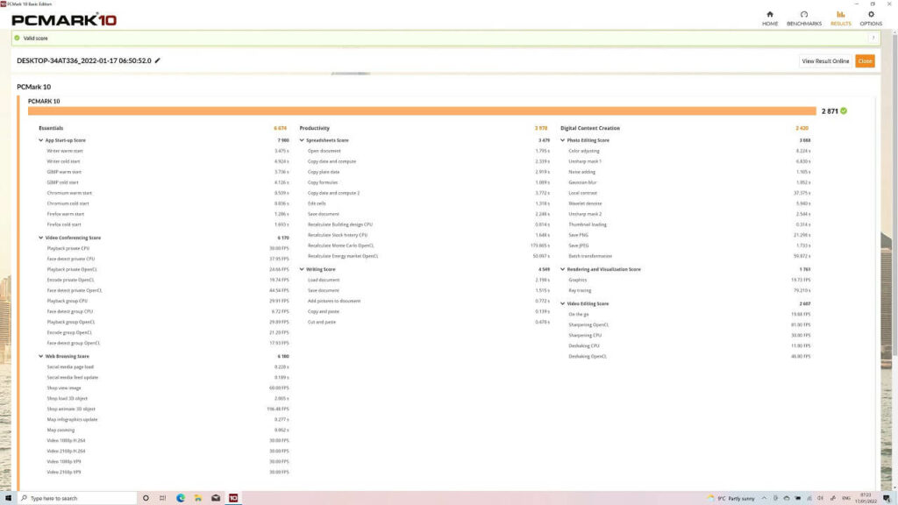The width and height of the screenshot is (898, 505).
Task: Select the 'Edit cells' row
Action: (x=428, y=203)
